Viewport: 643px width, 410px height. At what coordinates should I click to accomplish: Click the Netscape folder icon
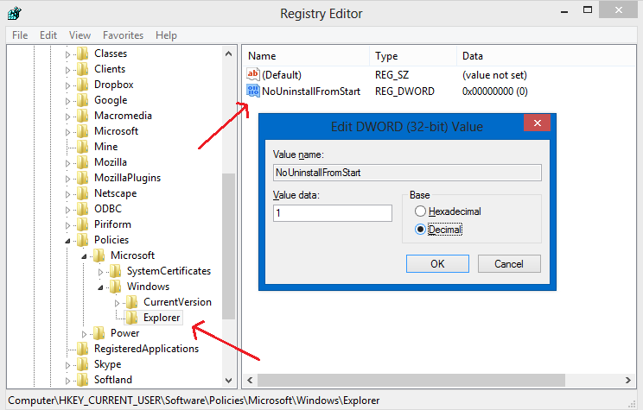pos(83,193)
